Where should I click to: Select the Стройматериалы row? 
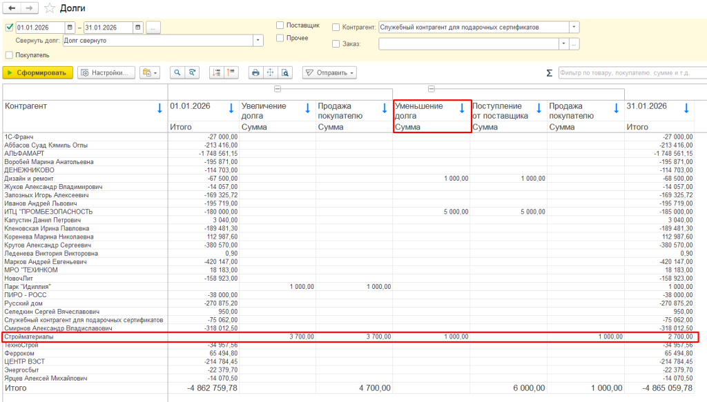pos(350,336)
